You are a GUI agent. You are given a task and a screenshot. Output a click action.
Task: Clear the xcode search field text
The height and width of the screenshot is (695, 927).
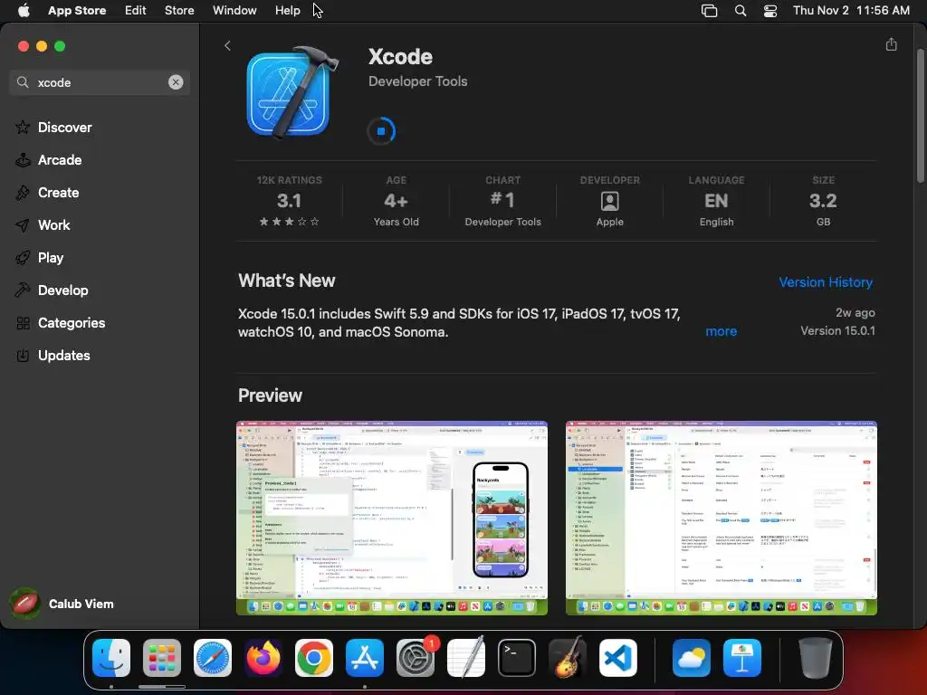(x=176, y=82)
